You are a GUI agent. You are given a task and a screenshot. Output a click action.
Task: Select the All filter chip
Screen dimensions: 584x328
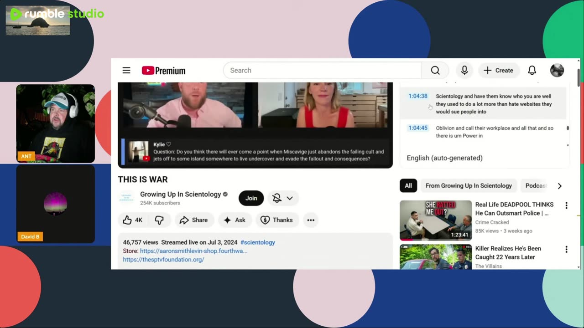click(x=408, y=185)
